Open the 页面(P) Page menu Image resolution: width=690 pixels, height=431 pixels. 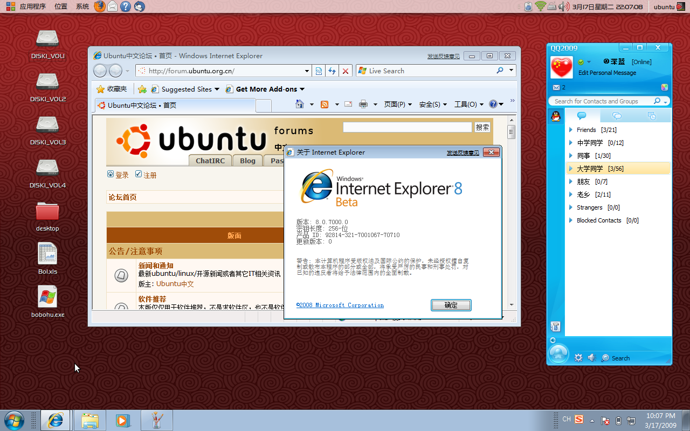(x=398, y=105)
